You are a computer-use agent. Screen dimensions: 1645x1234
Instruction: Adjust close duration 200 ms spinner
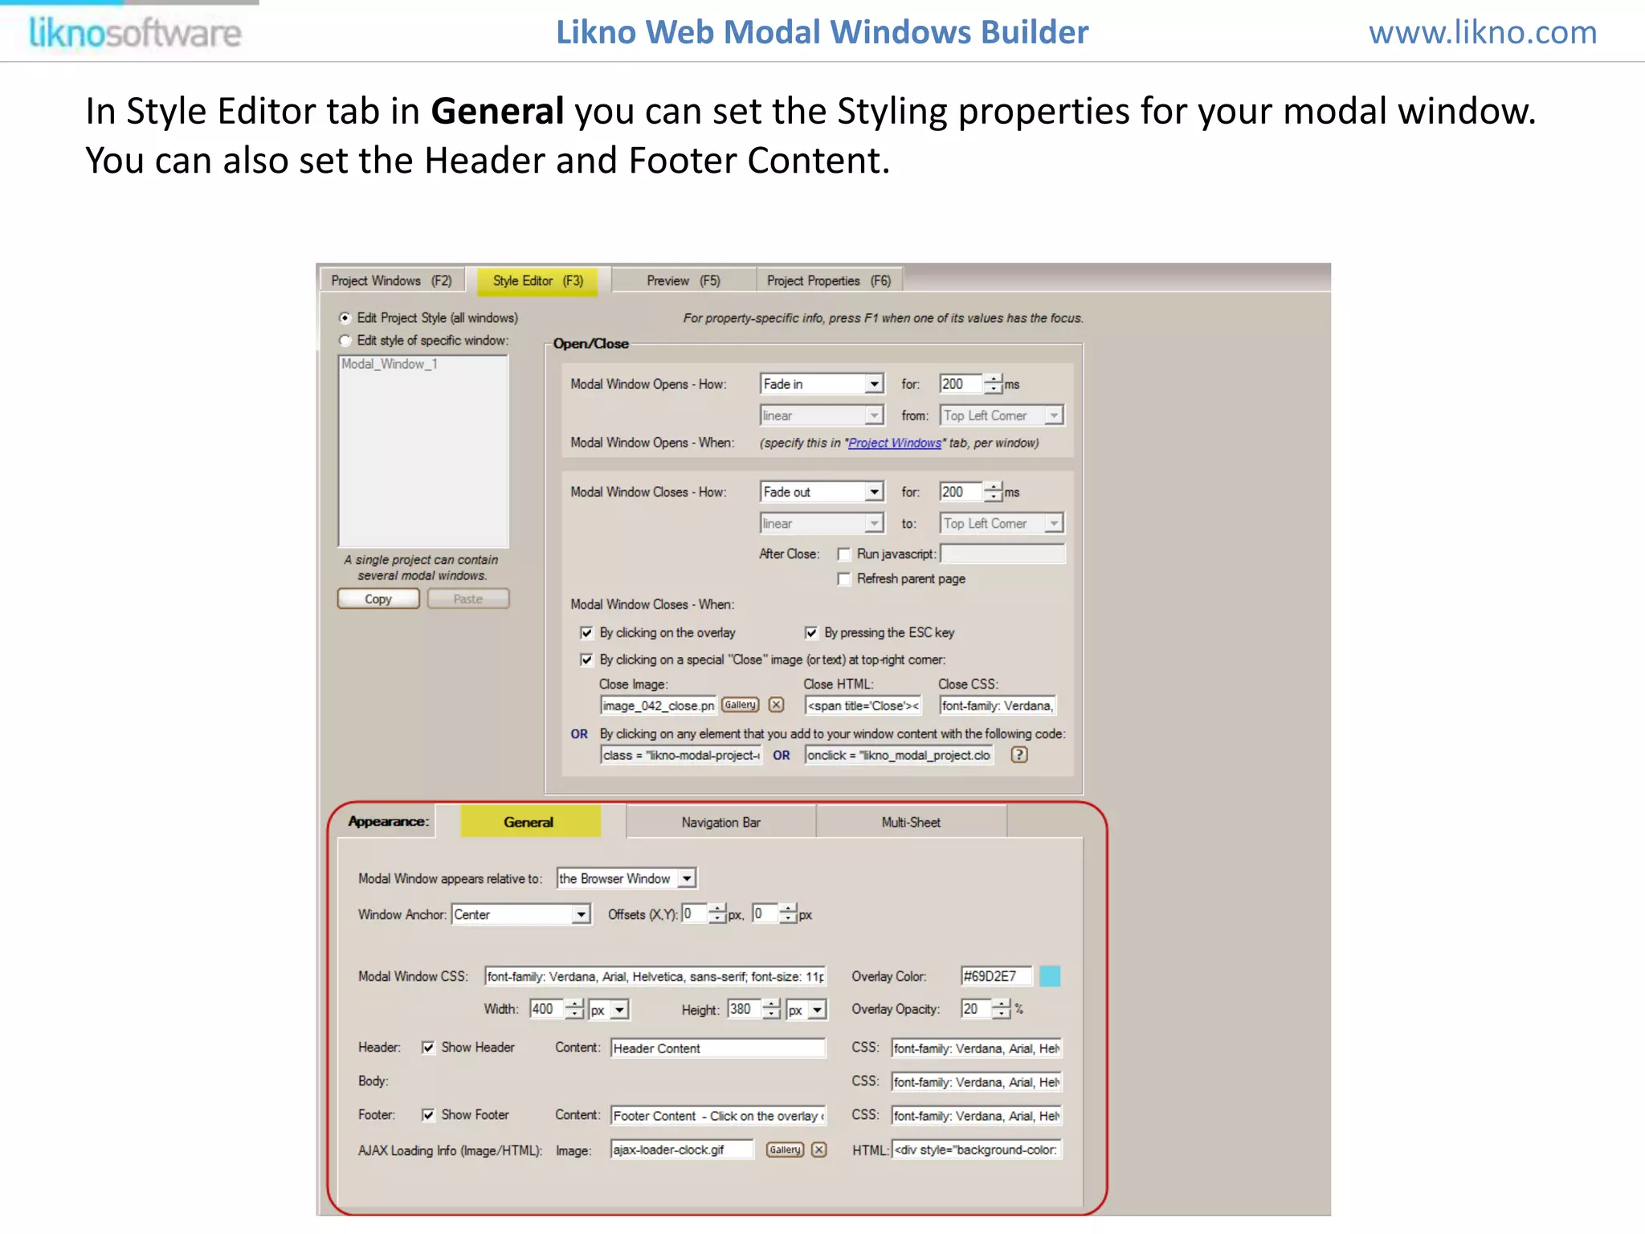[994, 492]
